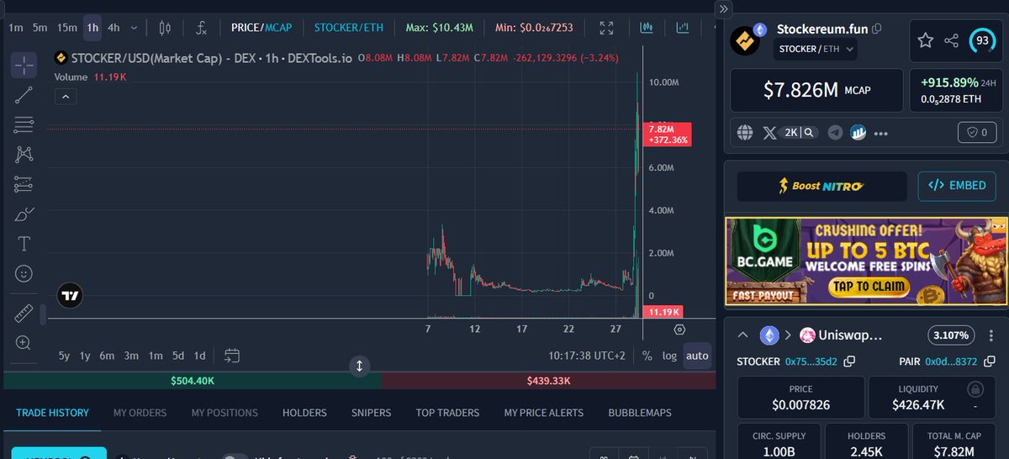1009x459 pixels.
Task: Select the Text annotation tool
Action: (x=24, y=244)
